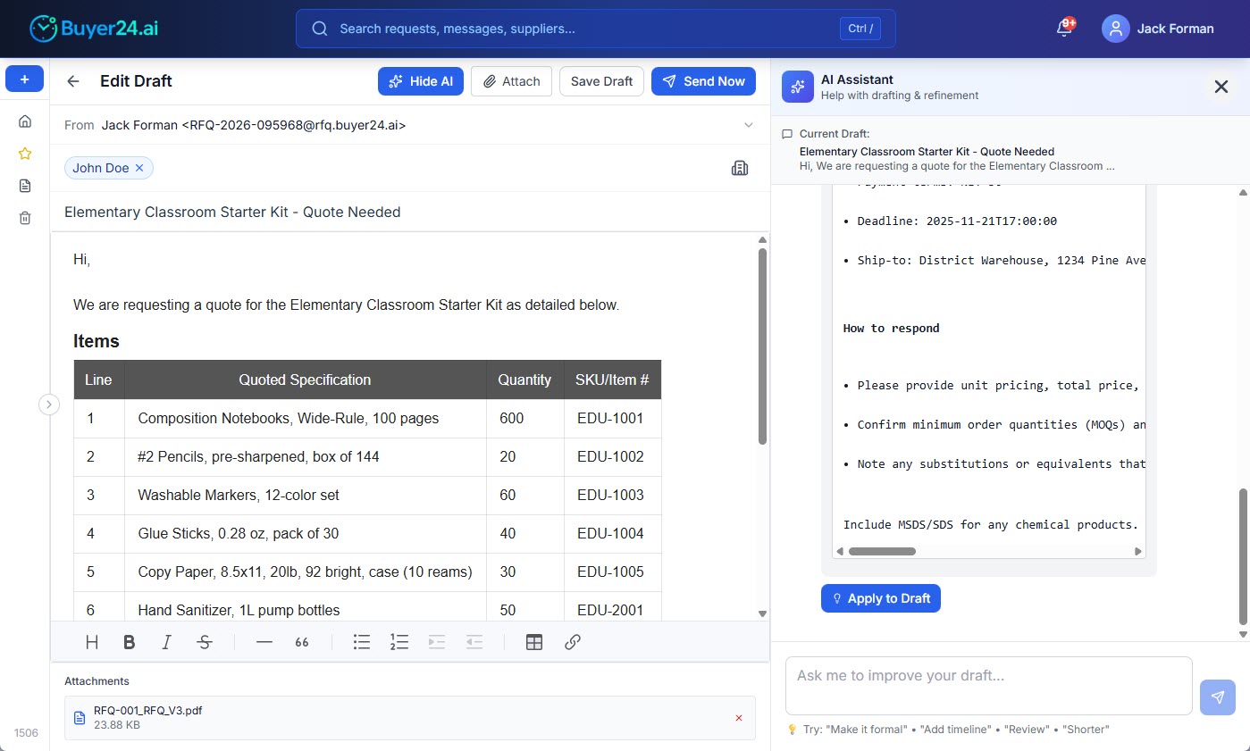Insert a blockquote with the quote icon
This screenshot has width=1250, height=751.
[302, 641]
